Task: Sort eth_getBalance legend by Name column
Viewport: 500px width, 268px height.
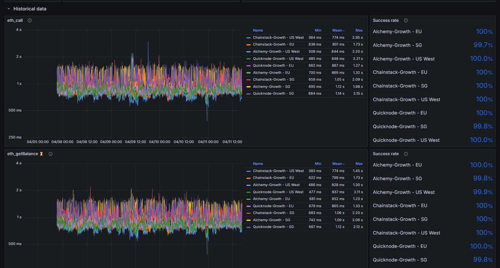Action: [258, 164]
